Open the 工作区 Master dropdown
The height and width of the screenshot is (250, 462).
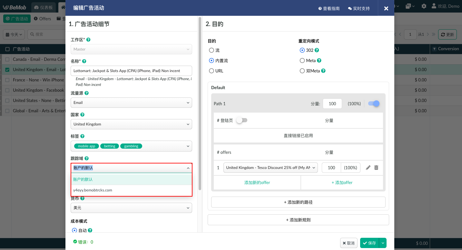131,49
